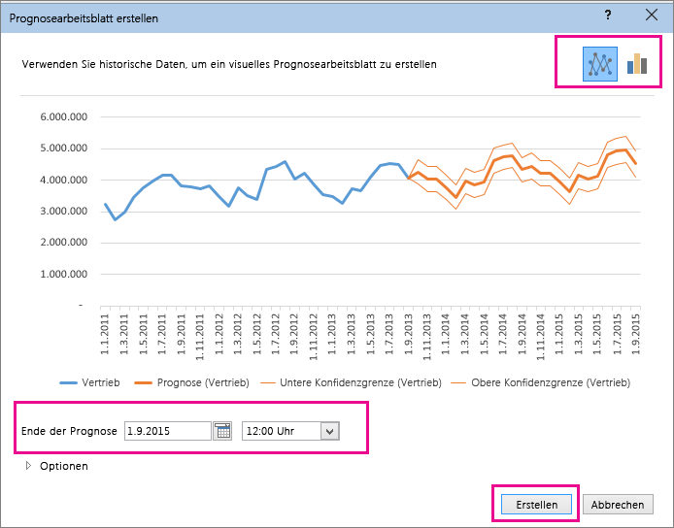Click the Erstellen button
Screen dimensions: 674x528
536,505
